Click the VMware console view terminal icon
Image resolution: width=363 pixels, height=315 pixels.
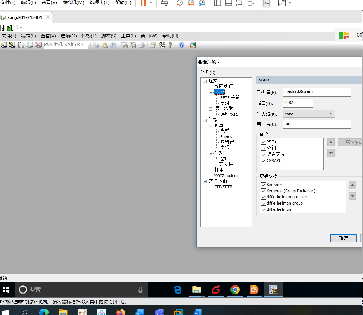266,3
